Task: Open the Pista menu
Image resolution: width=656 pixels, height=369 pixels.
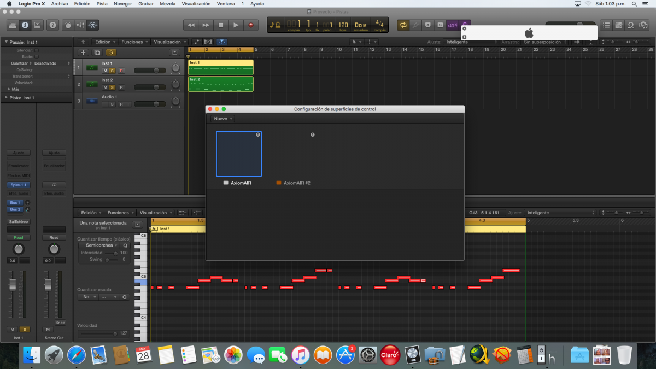Action: click(x=102, y=3)
